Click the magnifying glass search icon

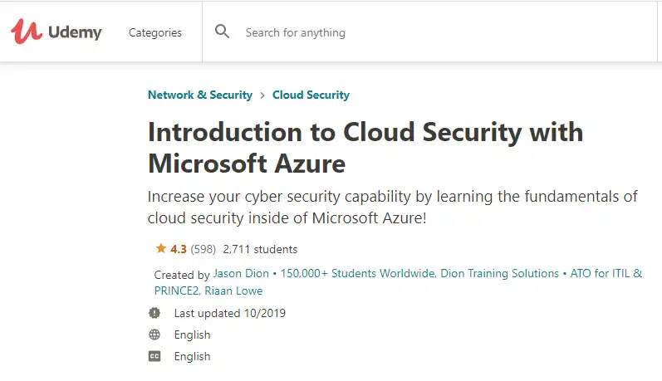[x=222, y=32]
